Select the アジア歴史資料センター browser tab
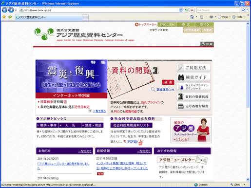The width and height of the screenshot is (251, 188). [x=49, y=17]
